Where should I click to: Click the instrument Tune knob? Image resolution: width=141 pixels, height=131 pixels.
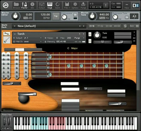(x=97, y=35)
